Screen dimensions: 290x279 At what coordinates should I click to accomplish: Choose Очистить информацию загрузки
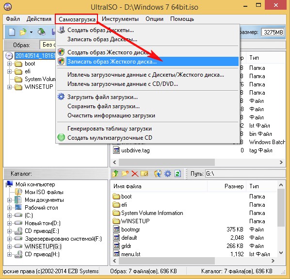[x=147, y=115]
